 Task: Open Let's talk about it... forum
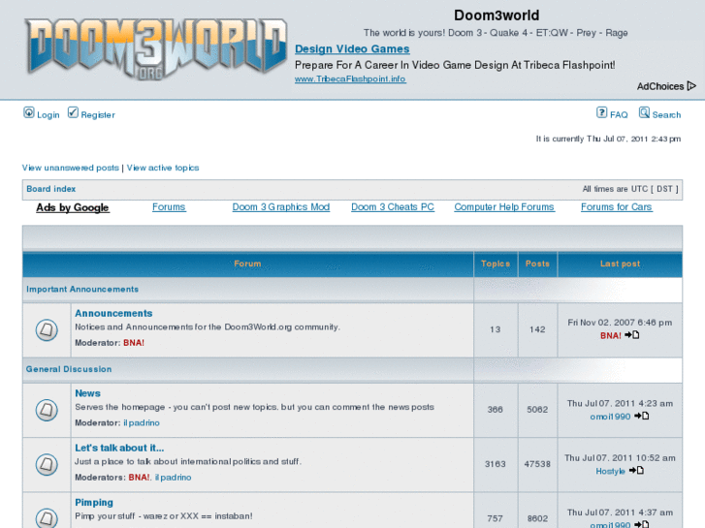[x=119, y=448]
